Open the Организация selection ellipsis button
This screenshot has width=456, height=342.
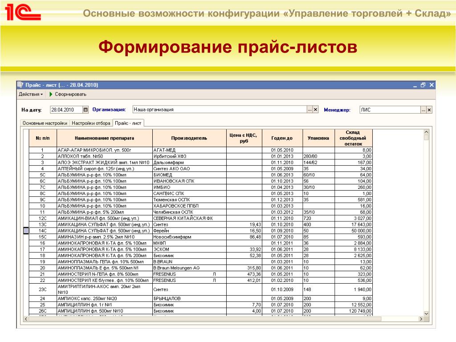click(x=310, y=110)
